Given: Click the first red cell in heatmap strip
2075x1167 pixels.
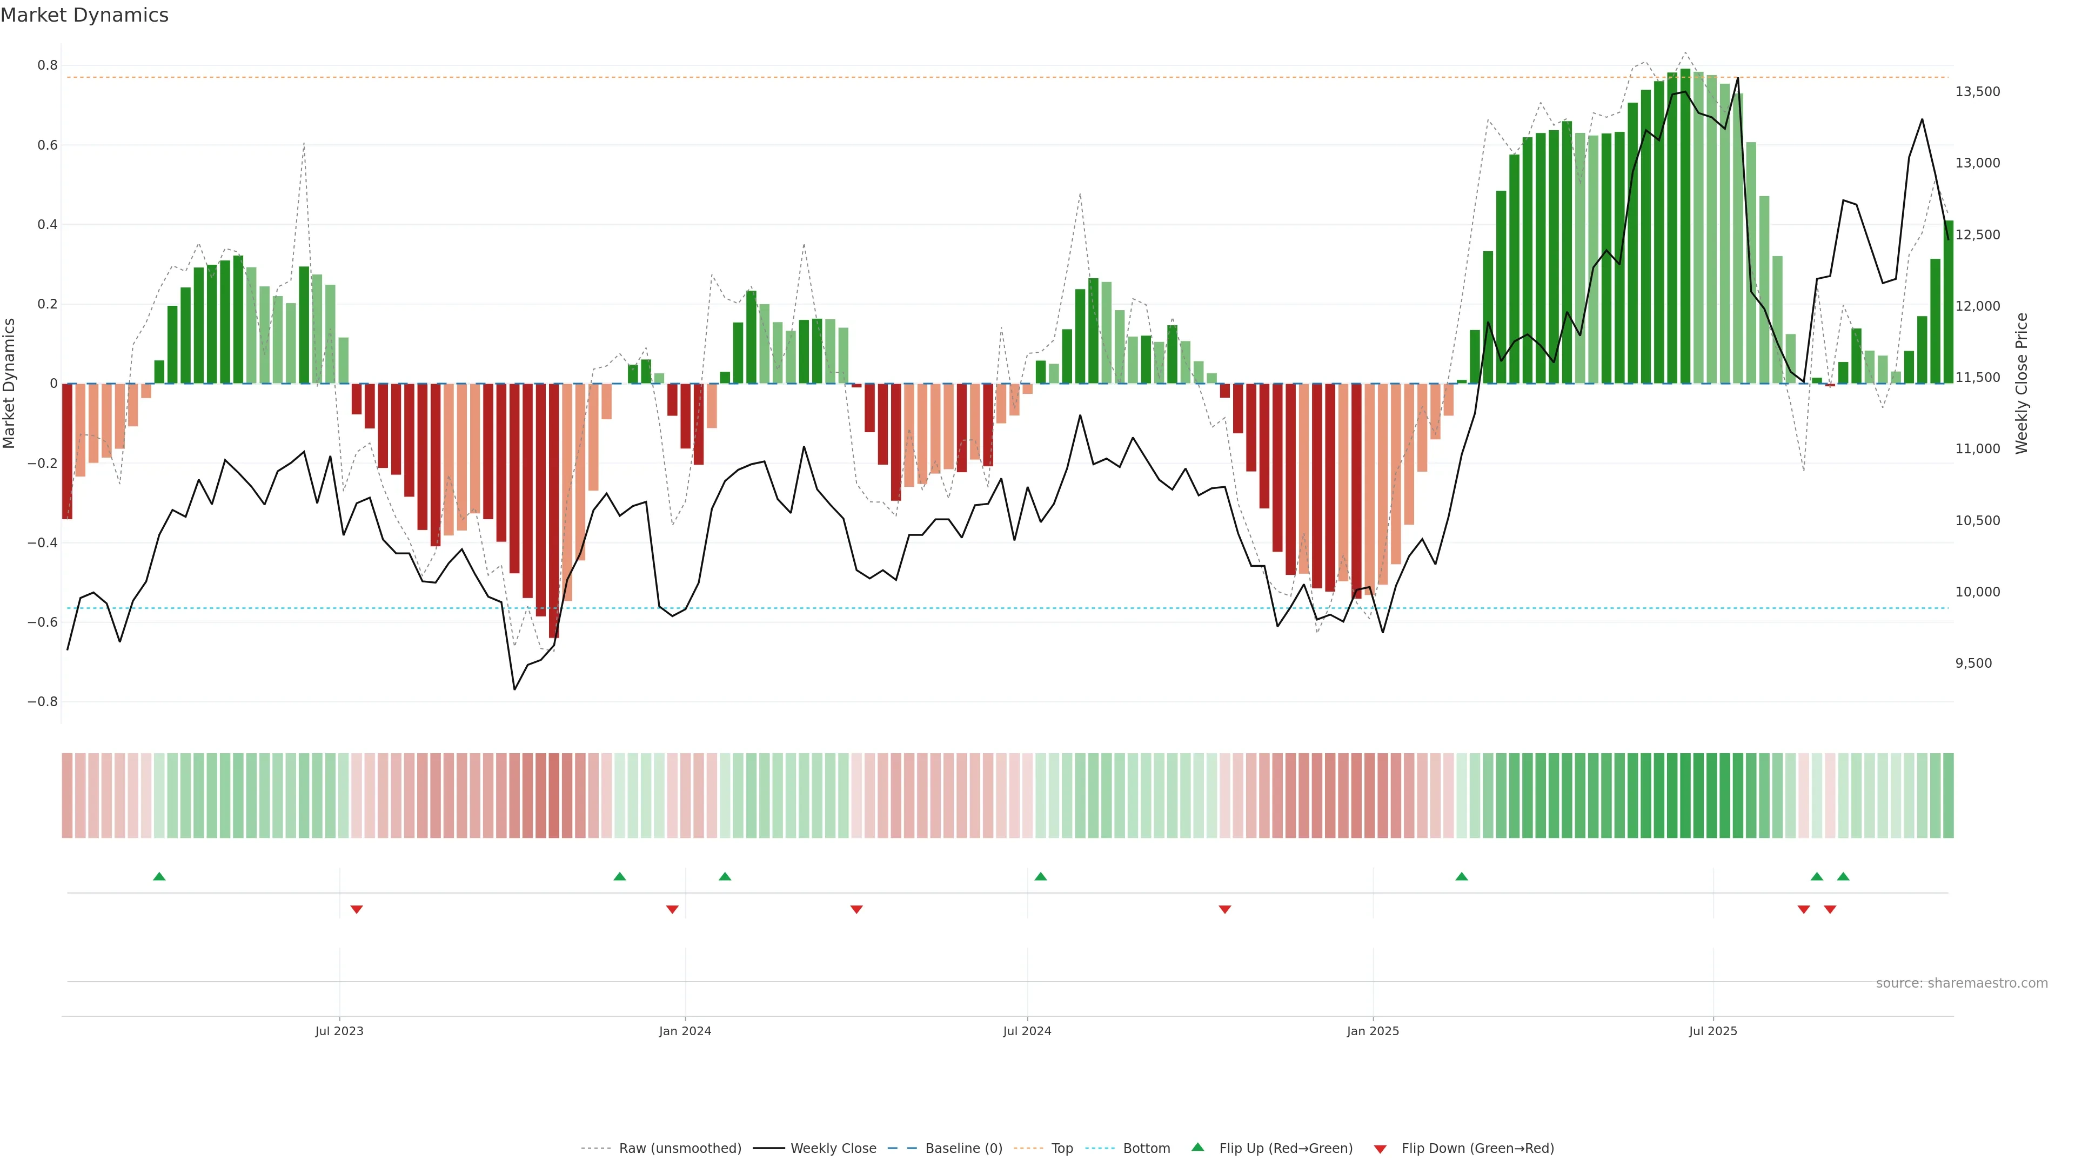Looking at the screenshot, I should 68,795.
